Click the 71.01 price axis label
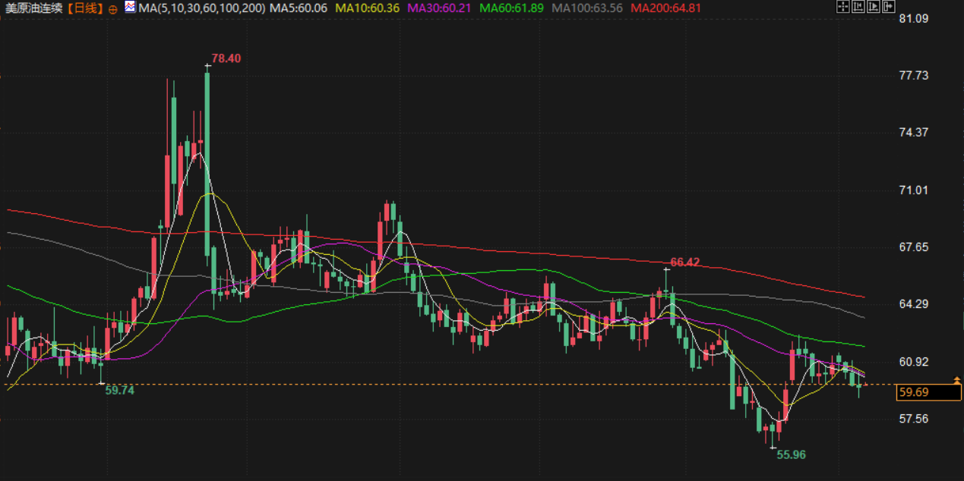The height and width of the screenshot is (481, 964). coord(914,190)
